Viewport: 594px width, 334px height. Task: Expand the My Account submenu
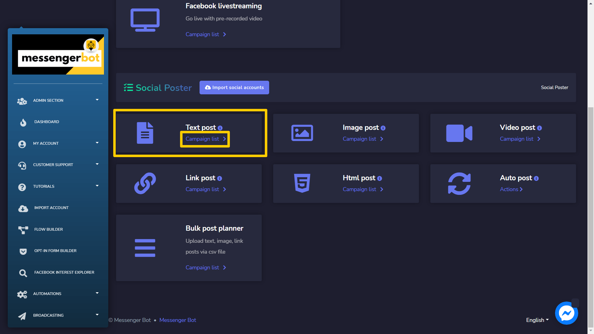point(58,143)
